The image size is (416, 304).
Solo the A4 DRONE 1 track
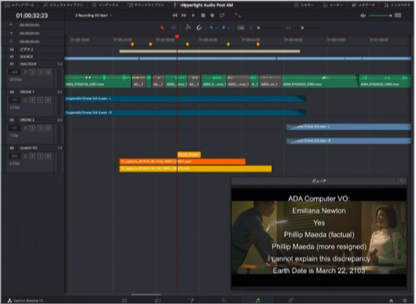tap(40, 101)
